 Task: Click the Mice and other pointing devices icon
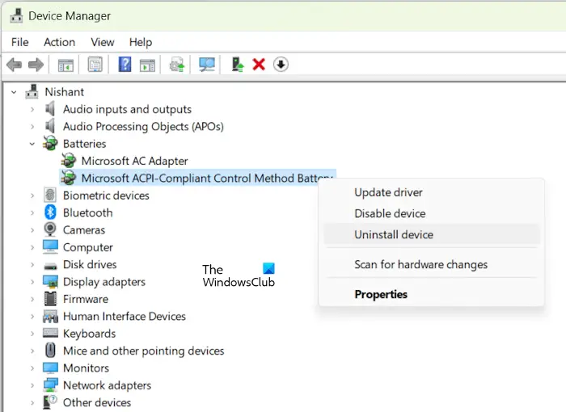click(x=50, y=351)
